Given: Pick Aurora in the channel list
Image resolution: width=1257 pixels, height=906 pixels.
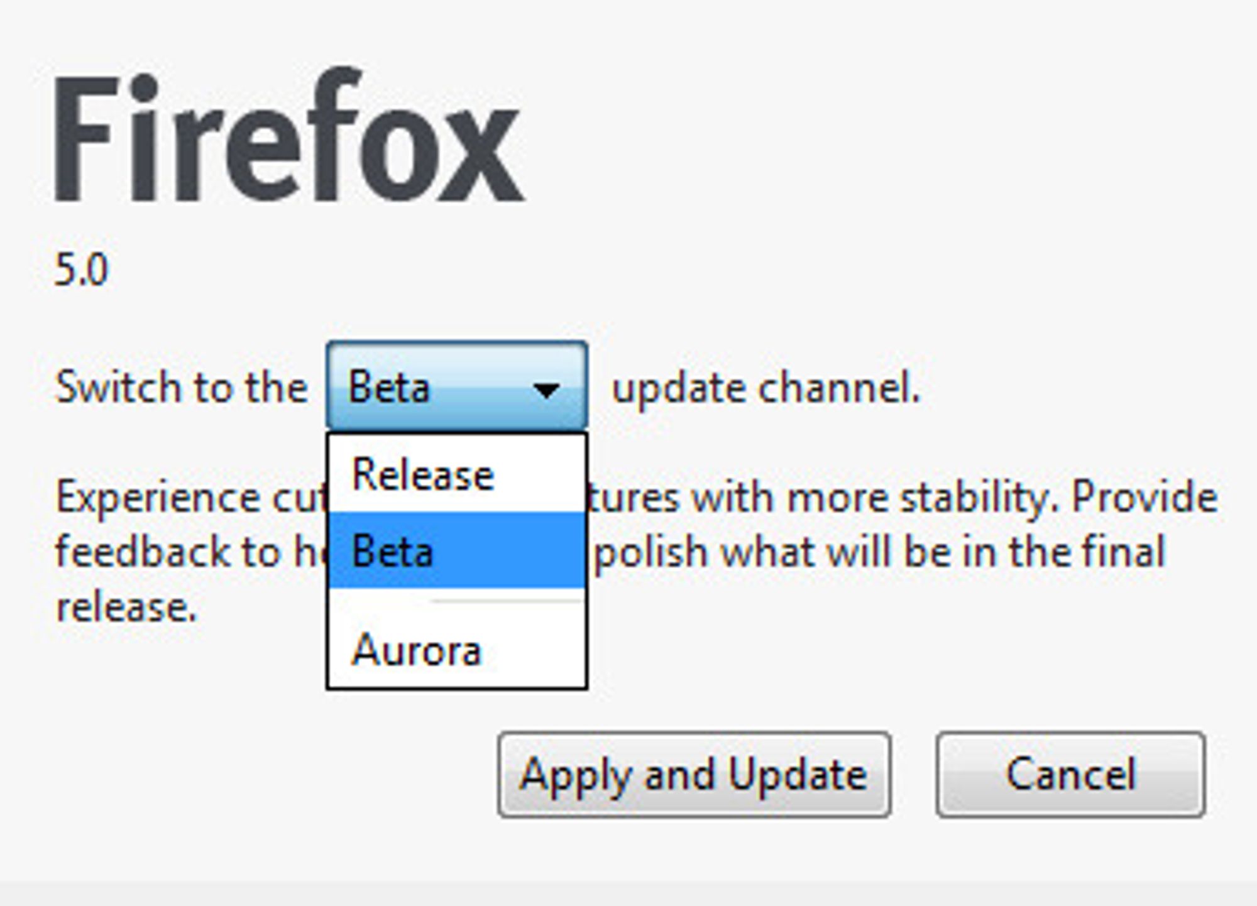Looking at the screenshot, I should click(457, 650).
